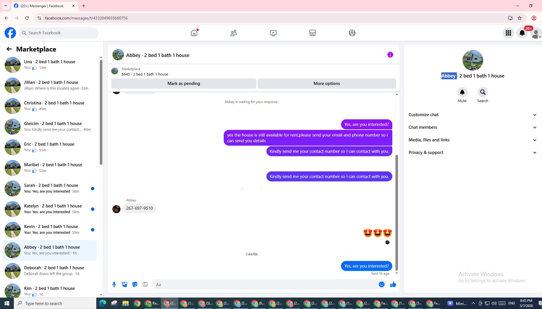This screenshot has height=309, width=542.
Task: Close the Messenger browser tab
Action: tap(73, 6)
